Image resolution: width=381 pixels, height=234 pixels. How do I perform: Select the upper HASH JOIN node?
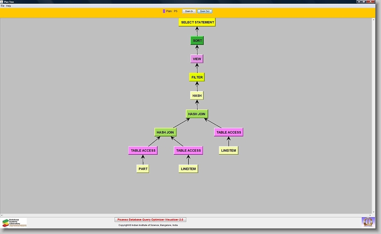(x=196, y=114)
